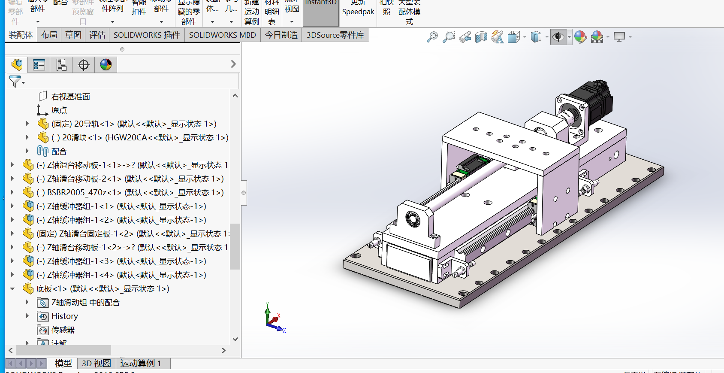The height and width of the screenshot is (373, 724).
Task: Switch to the 模型 bottom tab
Action: point(63,363)
